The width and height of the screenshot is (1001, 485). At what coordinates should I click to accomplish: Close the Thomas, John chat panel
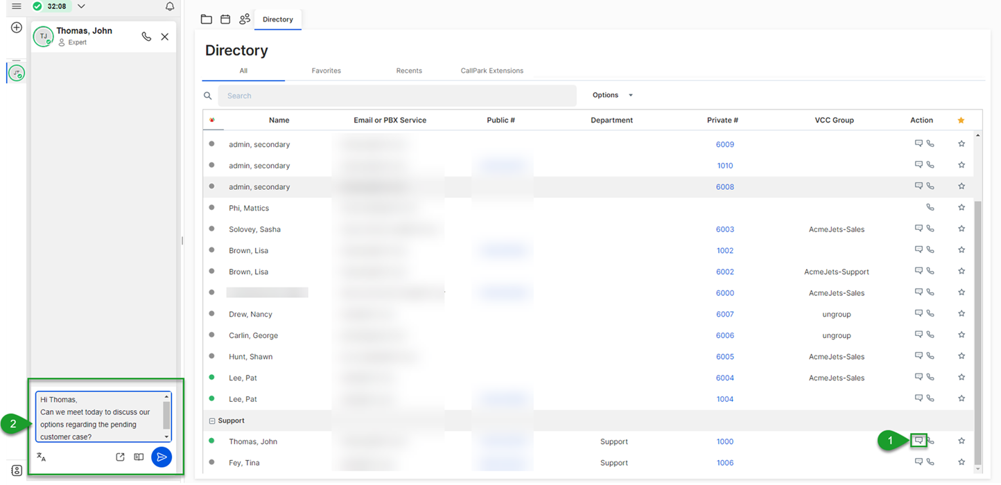click(x=165, y=37)
